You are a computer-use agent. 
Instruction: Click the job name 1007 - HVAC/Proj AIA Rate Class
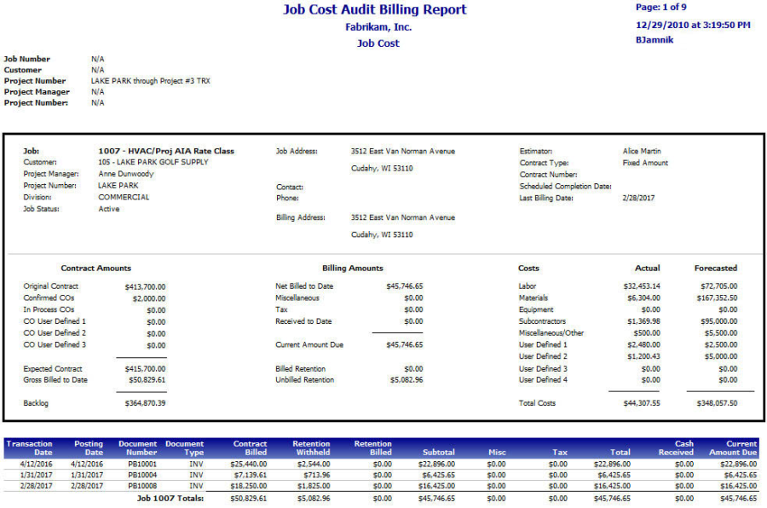pyautogui.click(x=166, y=151)
